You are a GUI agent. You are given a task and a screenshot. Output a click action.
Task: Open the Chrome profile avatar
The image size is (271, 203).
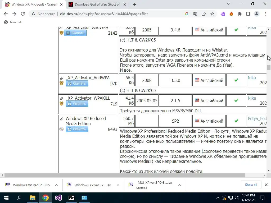tap(257, 14)
